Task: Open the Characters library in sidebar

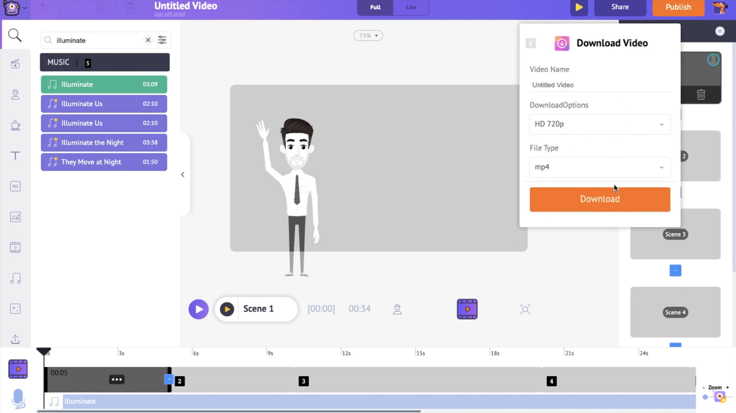Action: pos(15,95)
